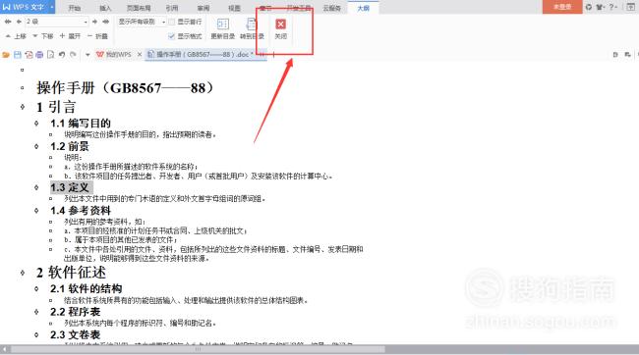Click the body line starting 说明编写这份操作手册的目的
Viewport: 639px width, 355px height.
pyautogui.click(x=140, y=134)
